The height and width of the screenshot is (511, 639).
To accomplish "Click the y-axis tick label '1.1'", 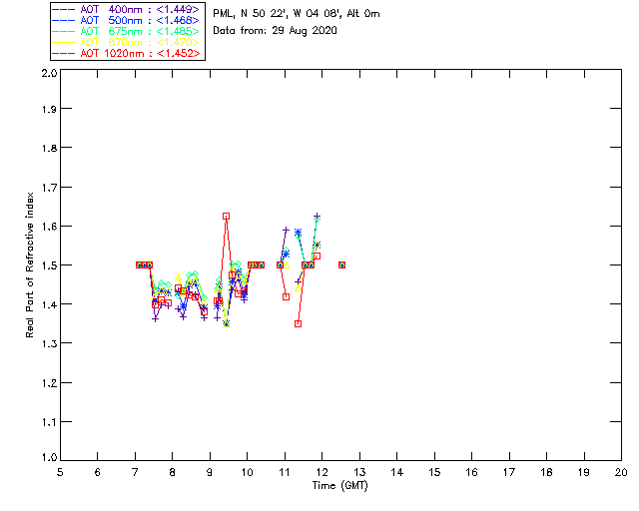I will pyautogui.click(x=49, y=422).
